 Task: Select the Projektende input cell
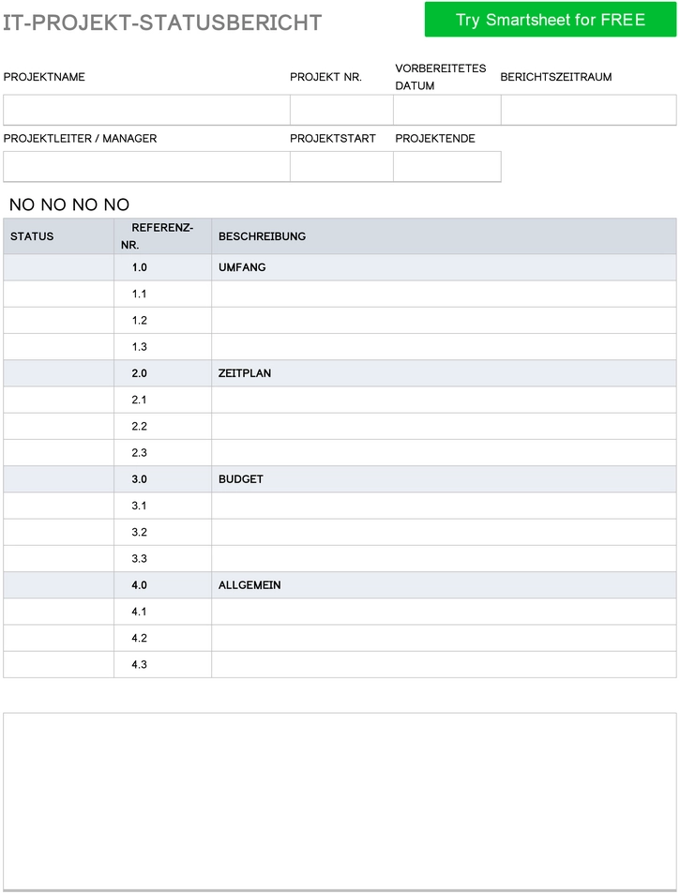pos(446,166)
